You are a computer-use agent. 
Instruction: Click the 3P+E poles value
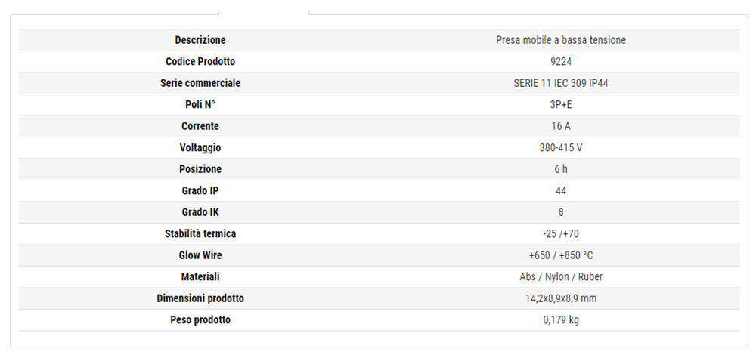561,104
